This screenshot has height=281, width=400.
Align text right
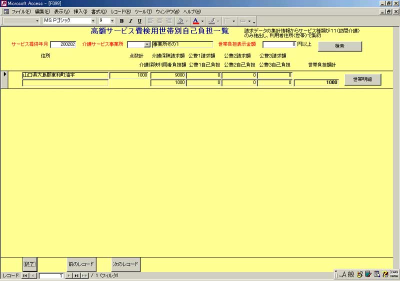(x=168, y=21)
